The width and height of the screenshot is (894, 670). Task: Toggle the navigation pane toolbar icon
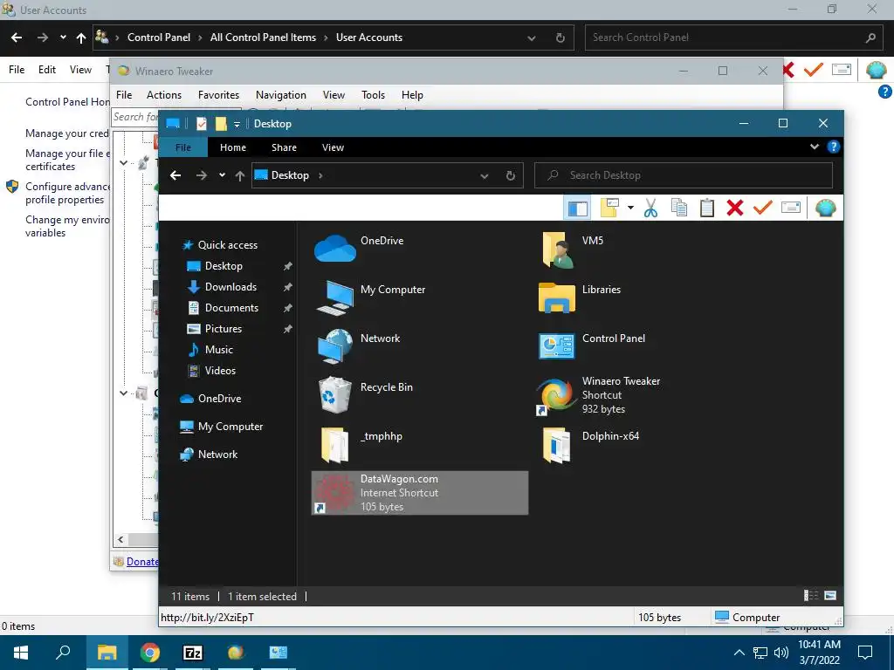[x=577, y=208]
